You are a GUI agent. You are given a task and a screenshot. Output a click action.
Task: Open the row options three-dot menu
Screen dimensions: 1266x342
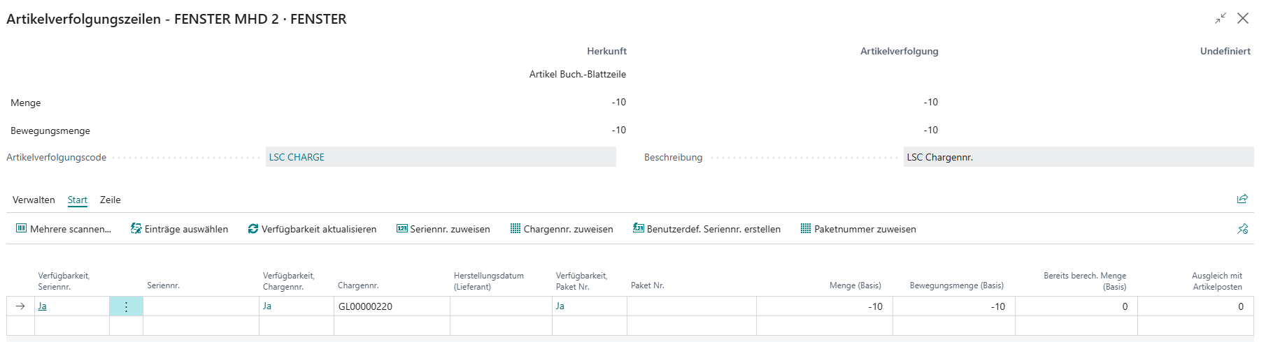tap(126, 306)
